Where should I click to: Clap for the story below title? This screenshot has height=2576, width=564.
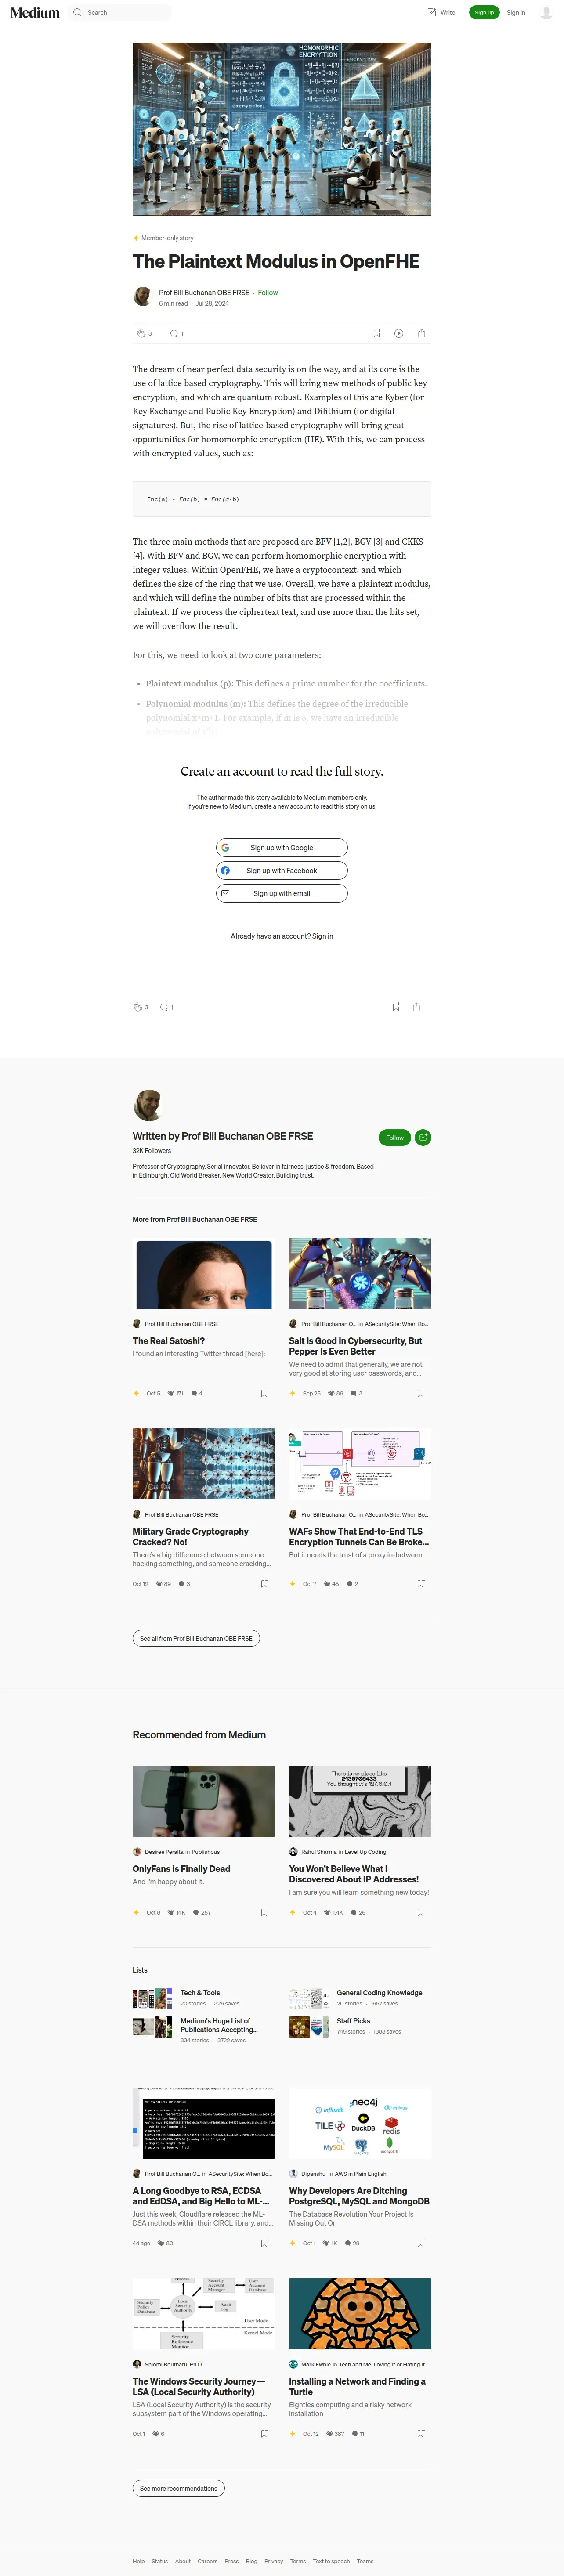[x=140, y=333]
